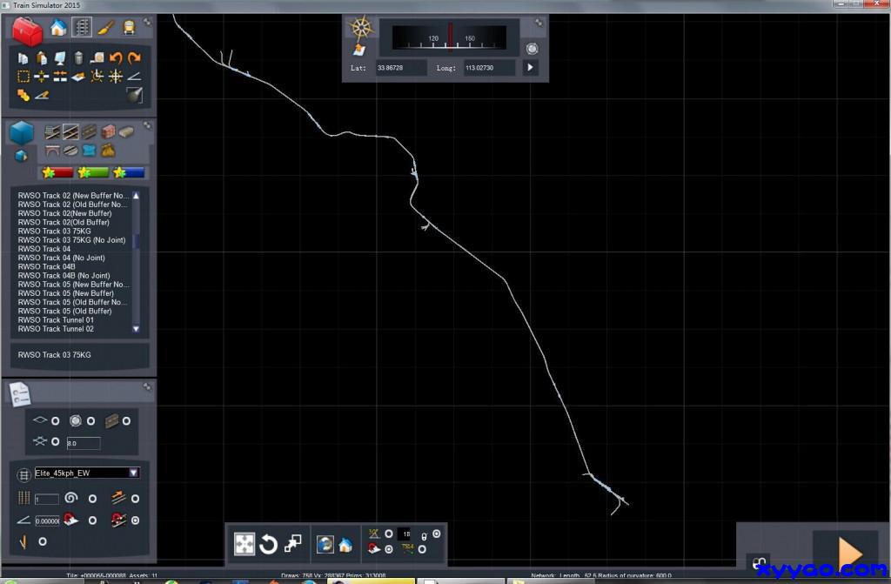Select RWSO Track Tunnel 01 from list
Screen dimensions: 891x584
click(x=56, y=320)
